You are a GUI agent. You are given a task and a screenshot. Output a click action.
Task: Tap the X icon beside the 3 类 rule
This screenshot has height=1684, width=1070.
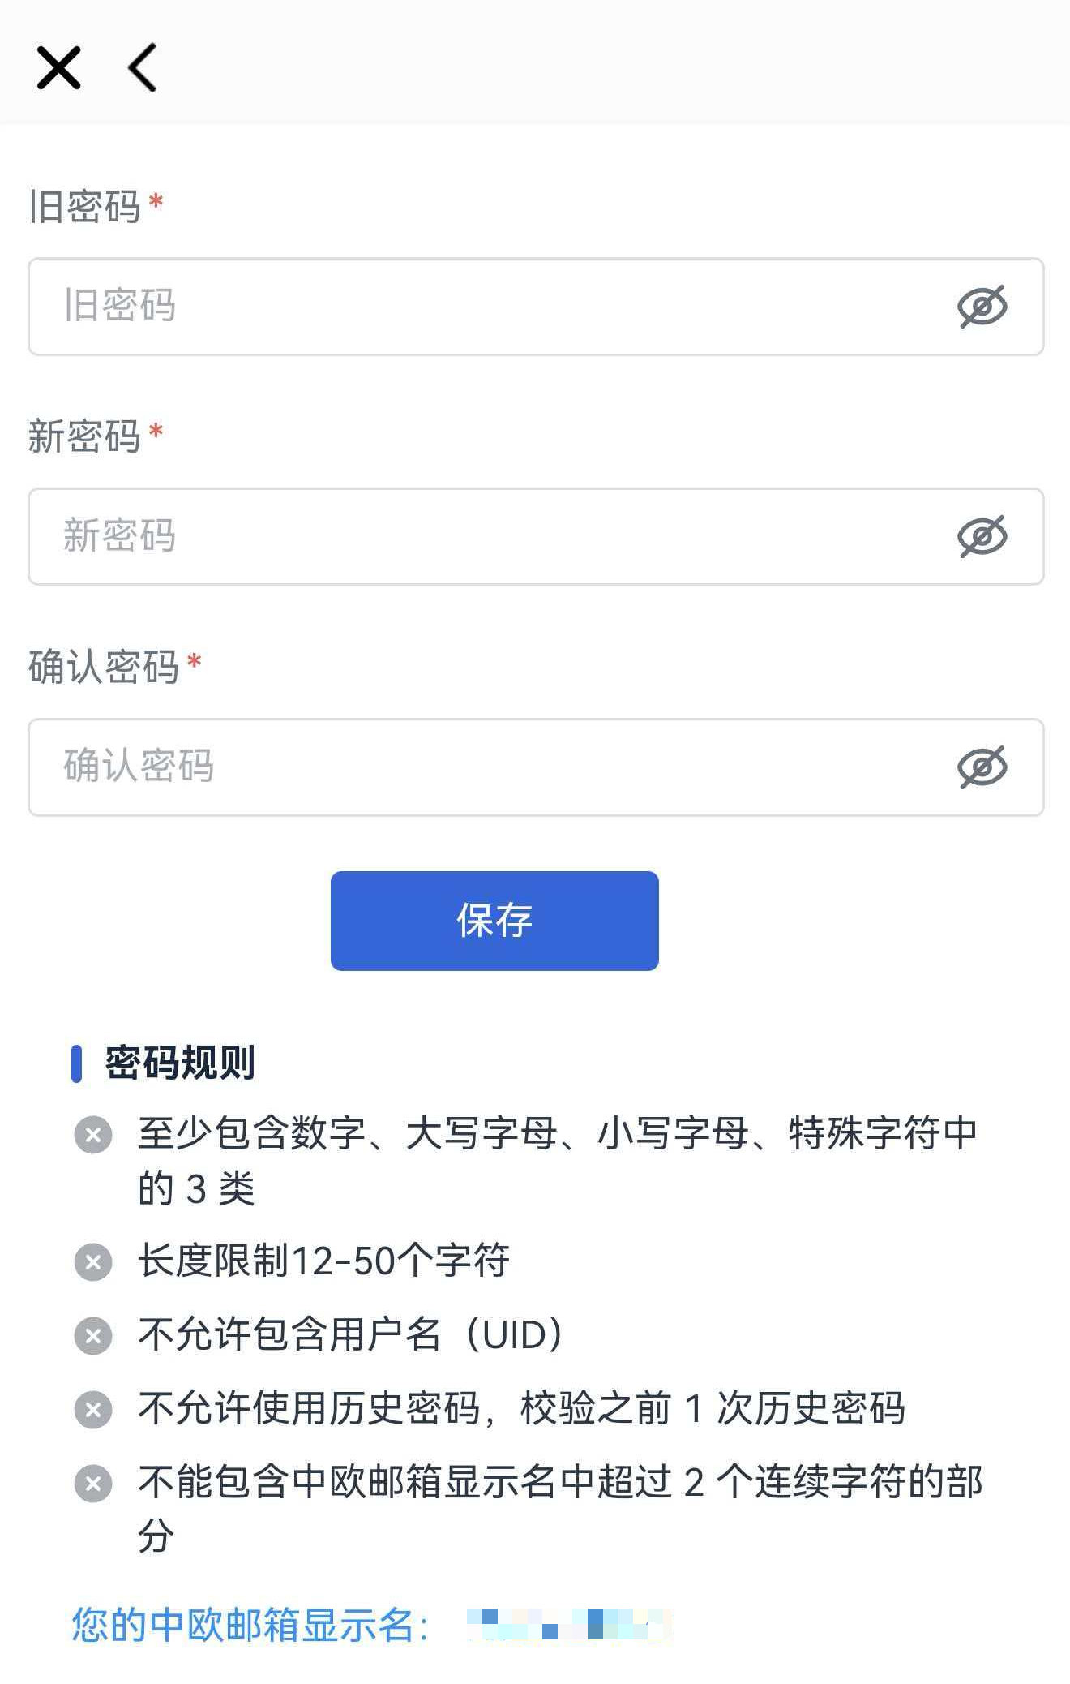tap(93, 1135)
